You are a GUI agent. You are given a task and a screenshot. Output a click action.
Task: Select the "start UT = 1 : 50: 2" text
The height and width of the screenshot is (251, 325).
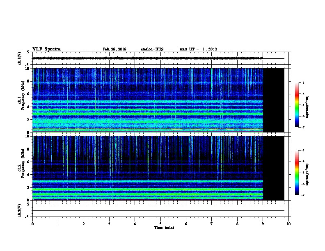pyautogui.click(x=198, y=49)
